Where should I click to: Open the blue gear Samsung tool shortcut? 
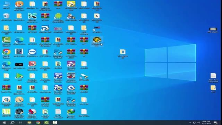pyautogui.click(x=71, y=90)
